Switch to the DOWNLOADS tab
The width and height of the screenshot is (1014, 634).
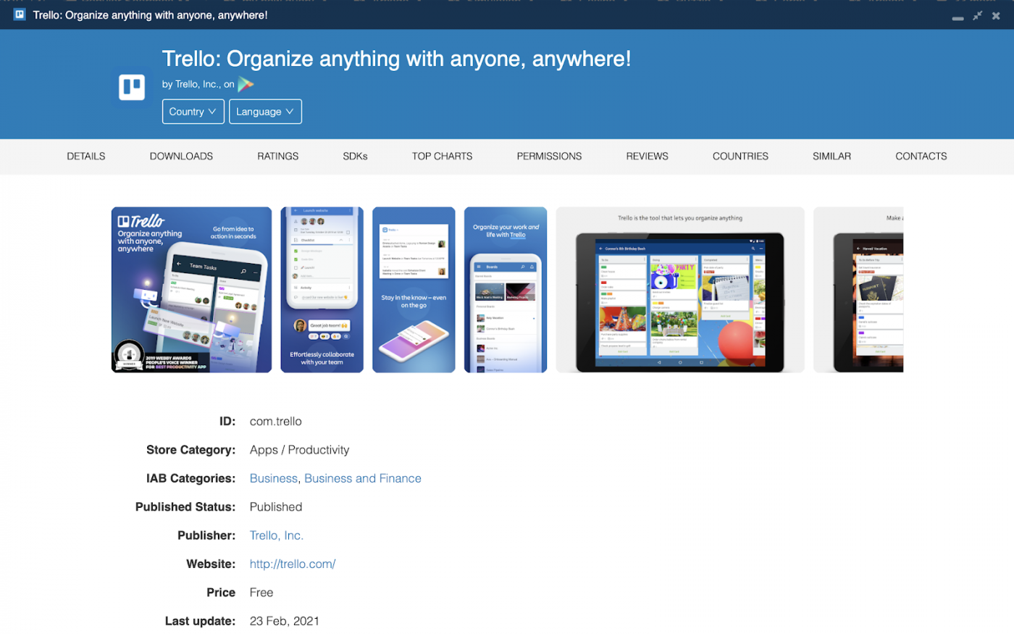181,156
